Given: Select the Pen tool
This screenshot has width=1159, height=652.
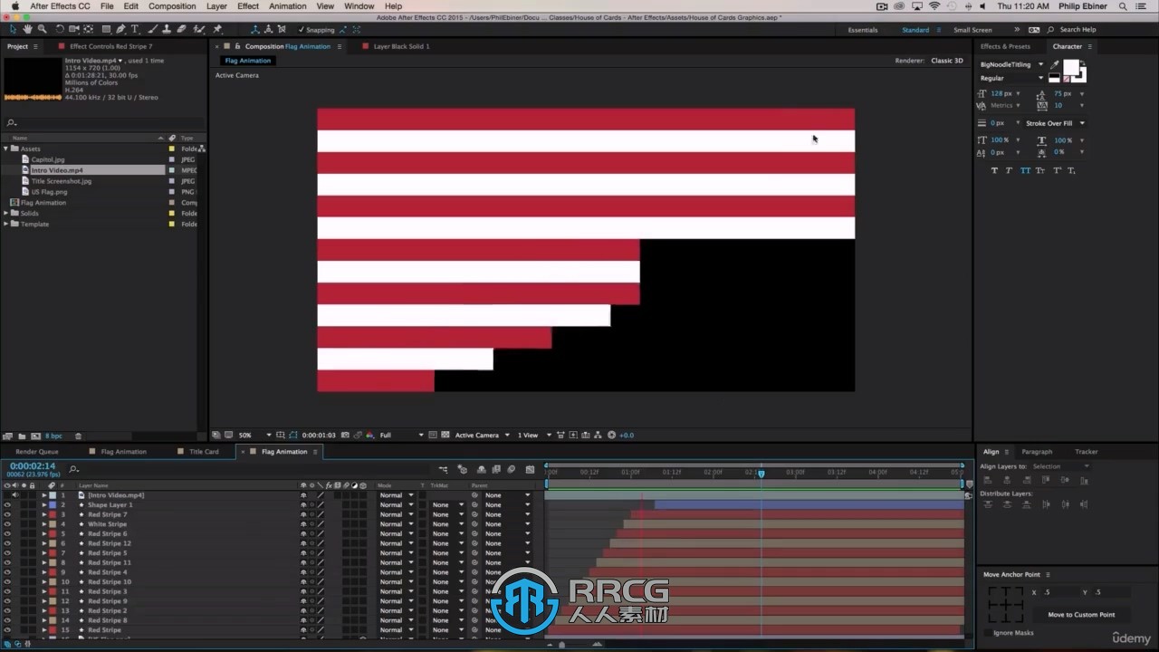Looking at the screenshot, I should point(122,29).
